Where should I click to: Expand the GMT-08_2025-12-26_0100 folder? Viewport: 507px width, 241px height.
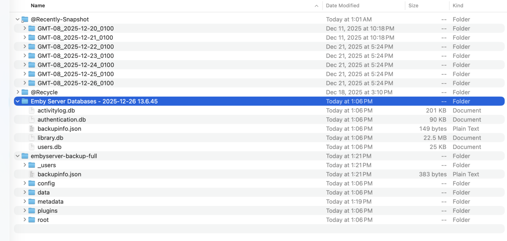pyautogui.click(x=25, y=83)
